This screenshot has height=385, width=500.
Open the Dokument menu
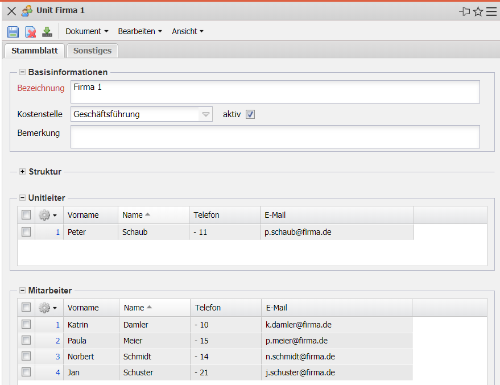pos(86,32)
